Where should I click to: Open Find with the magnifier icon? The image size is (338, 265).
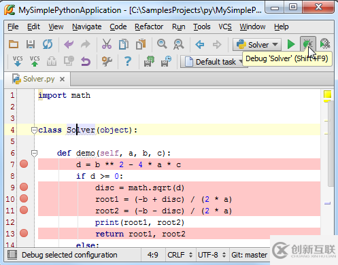pos(162,44)
